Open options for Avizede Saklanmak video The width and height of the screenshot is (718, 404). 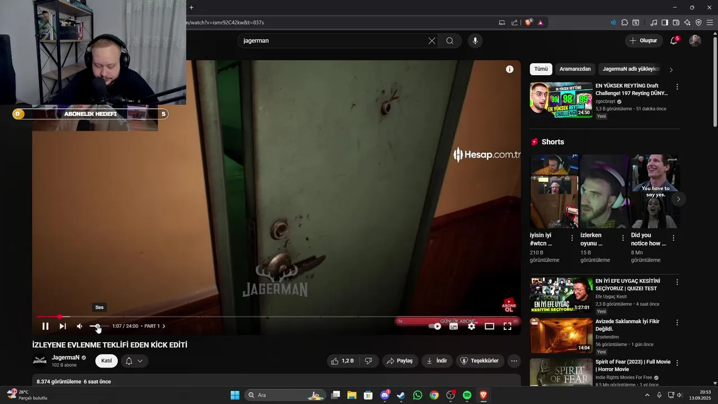tap(677, 323)
